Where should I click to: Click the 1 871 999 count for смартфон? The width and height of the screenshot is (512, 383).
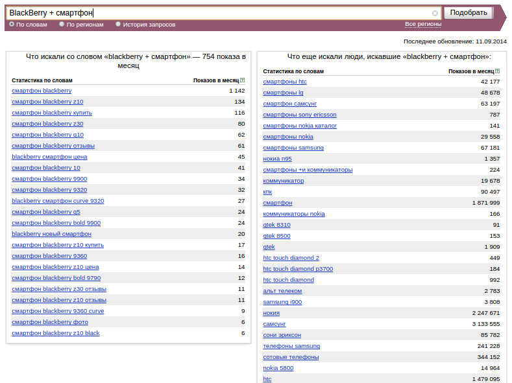[x=486, y=203]
